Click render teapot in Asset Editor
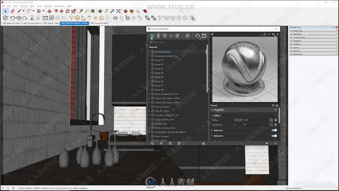339x191 pixels. point(197,36)
